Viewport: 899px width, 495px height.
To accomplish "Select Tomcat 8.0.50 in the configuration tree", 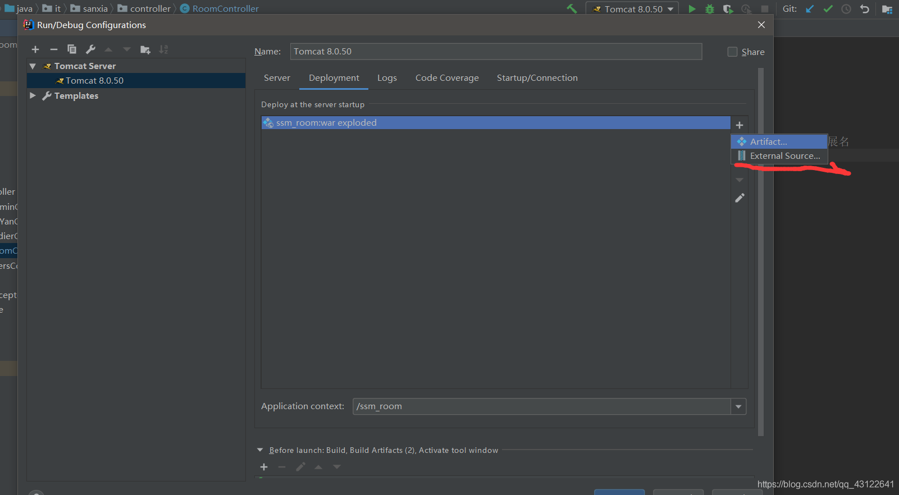I will (136, 81).
